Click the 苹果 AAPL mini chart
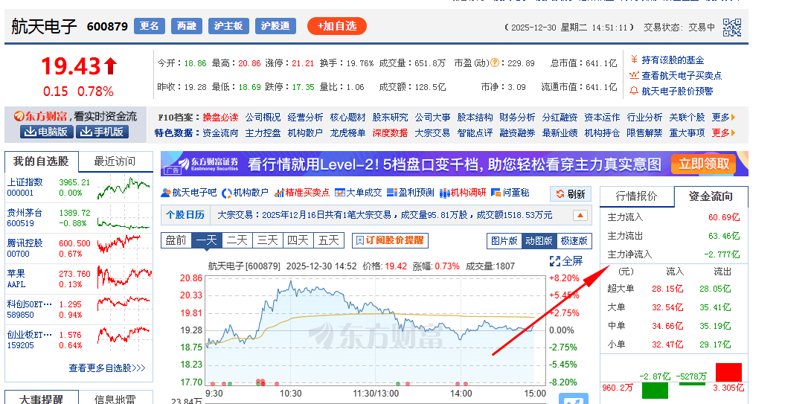This screenshot has width=811, height=404. coord(124,277)
